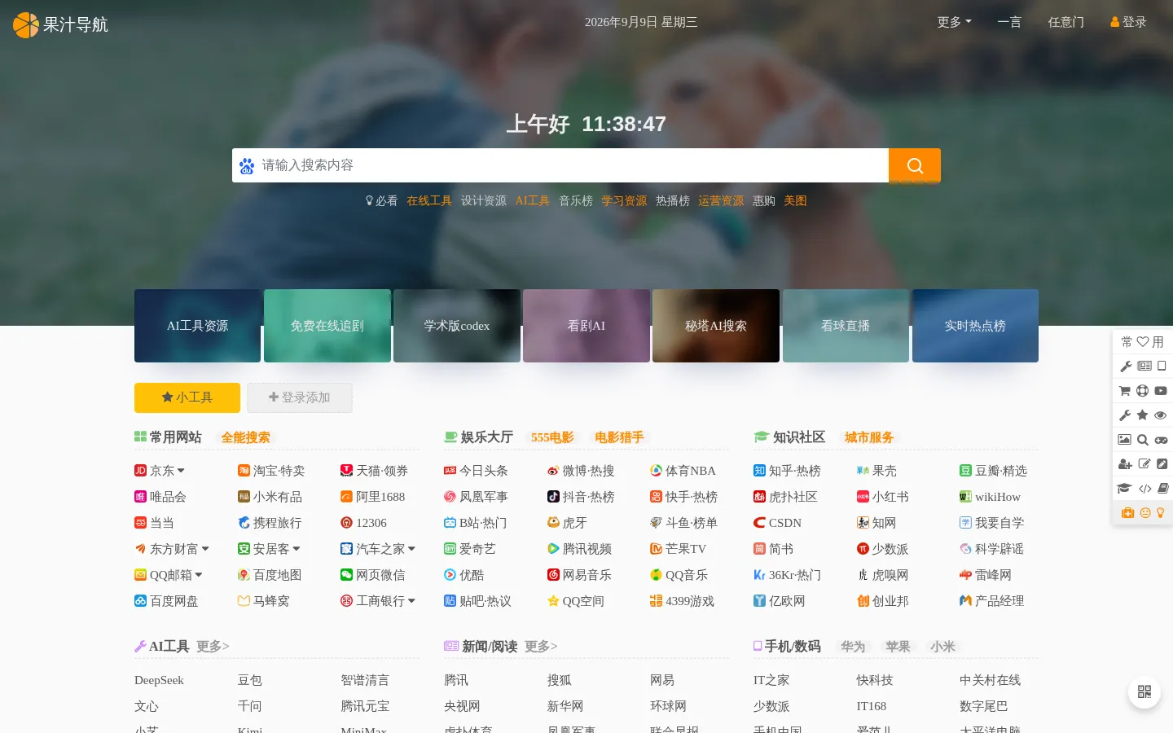Select the star icon in sidebar
This screenshot has width=1173, height=733.
point(1143,415)
